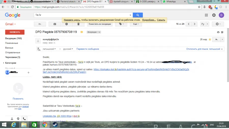The width and height of the screenshot is (229, 129).
Task: Open Google notifications bell icon
Action: pos(214,15)
